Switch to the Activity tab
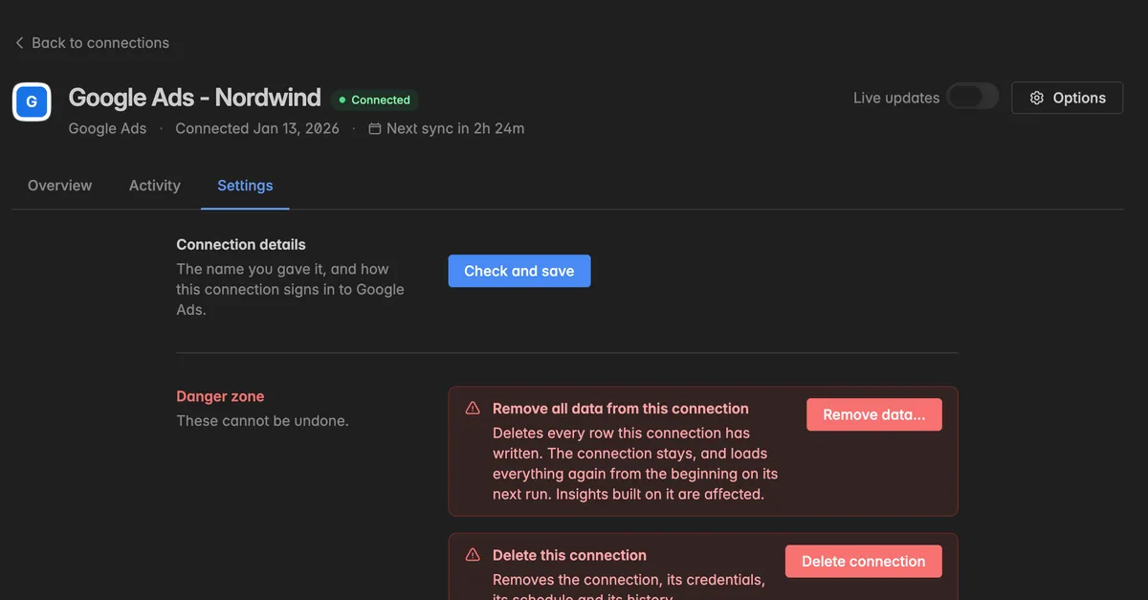1148x600 pixels. pyautogui.click(x=155, y=186)
